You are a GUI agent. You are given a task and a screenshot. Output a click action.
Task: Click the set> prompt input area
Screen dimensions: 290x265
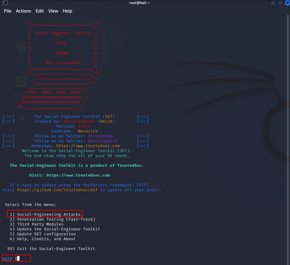click(18, 259)
